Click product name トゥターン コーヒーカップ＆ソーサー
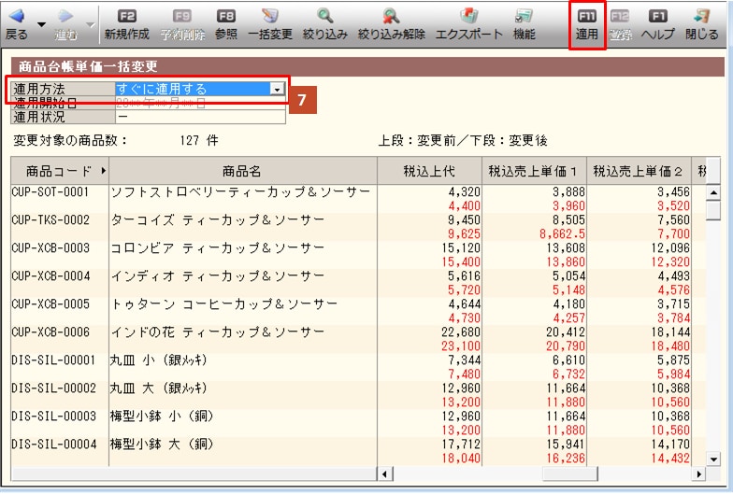733x494 pixels. tap(224, 304)
